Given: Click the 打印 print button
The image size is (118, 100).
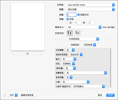Looking at the screenshot, I should (x=110, y=95).
